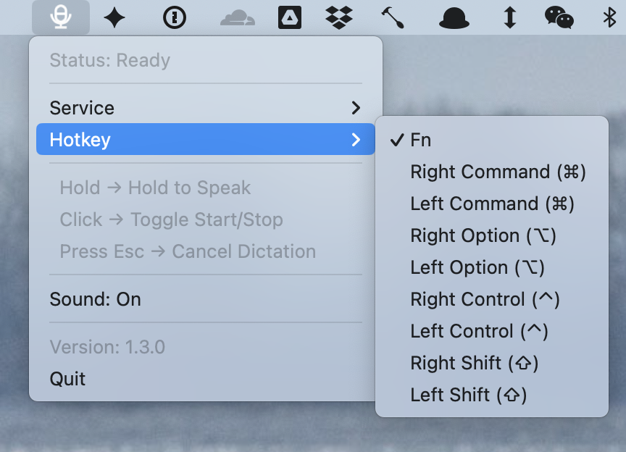Viewport: 626px width, 452px height.
Task: Expand the Service submenu arrow
Action: coord(356,108)
